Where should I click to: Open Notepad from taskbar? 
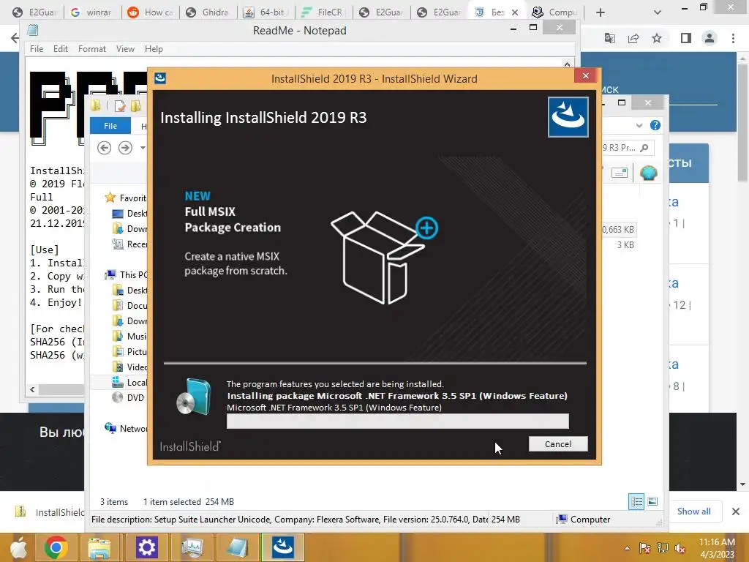point(238,547)
